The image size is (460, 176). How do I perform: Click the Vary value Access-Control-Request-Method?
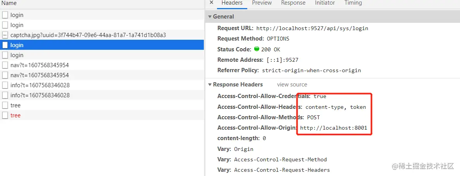(x=281, y=160)
